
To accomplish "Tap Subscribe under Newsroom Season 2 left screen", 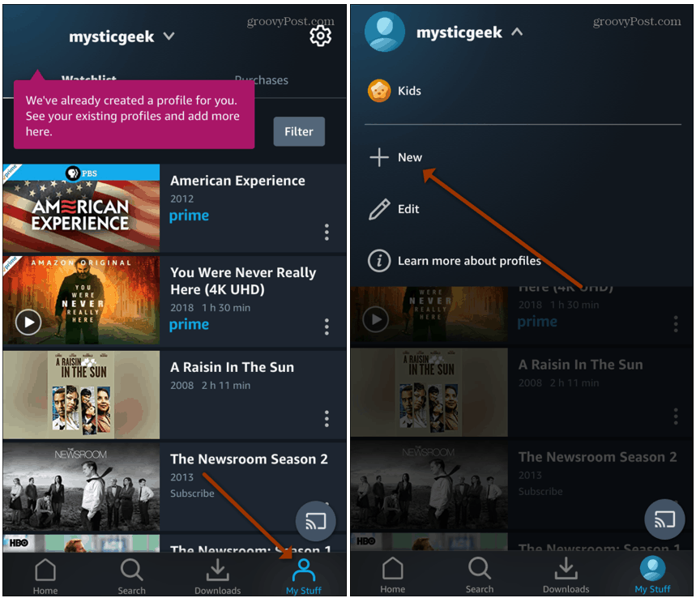I will (x=192, y=493).
